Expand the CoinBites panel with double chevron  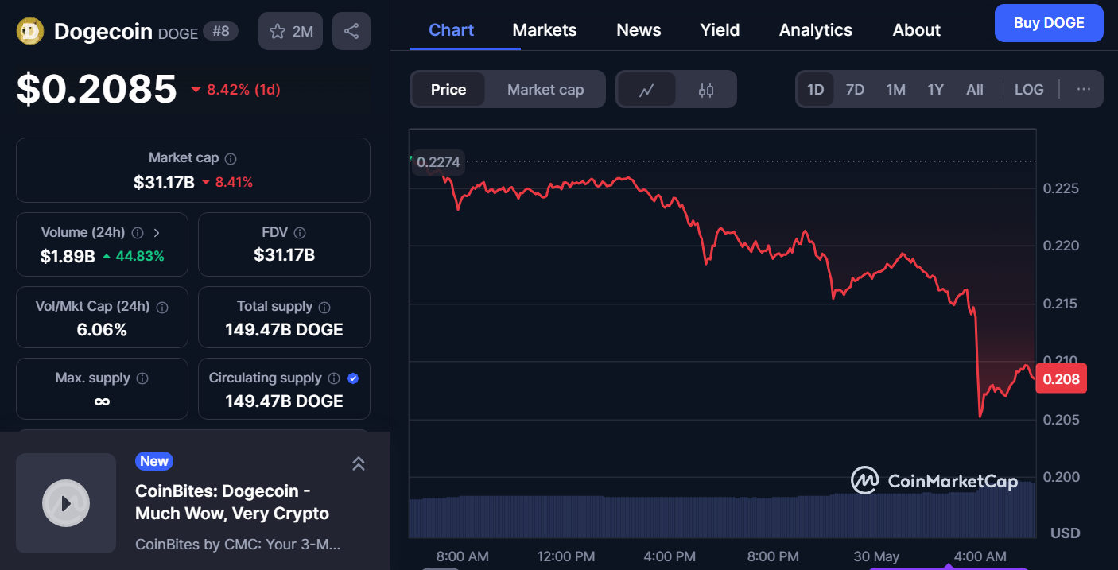359,463
